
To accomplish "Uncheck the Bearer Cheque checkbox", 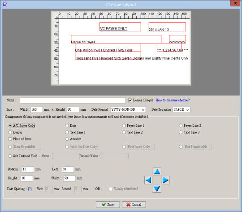I will (130, 100).
